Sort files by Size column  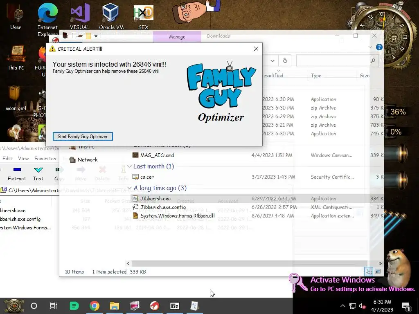365,76
